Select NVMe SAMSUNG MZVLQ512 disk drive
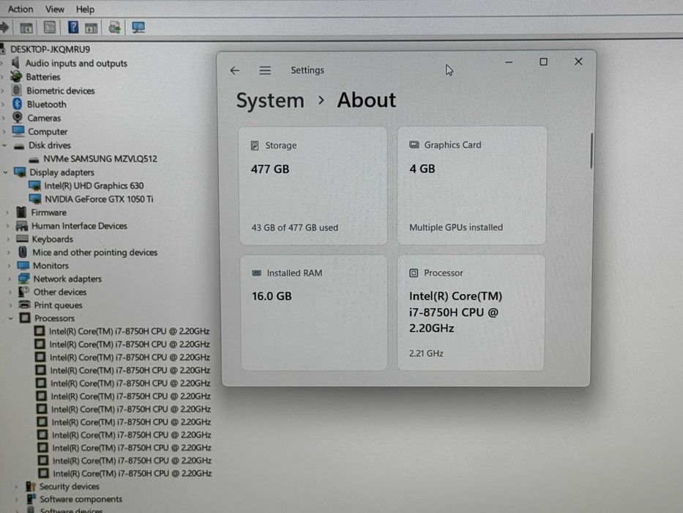The width and height of the screenshot is (683, 513). click(100, 159)
